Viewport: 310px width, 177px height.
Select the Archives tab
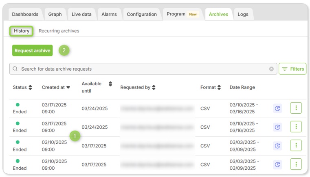coord(218,14)
